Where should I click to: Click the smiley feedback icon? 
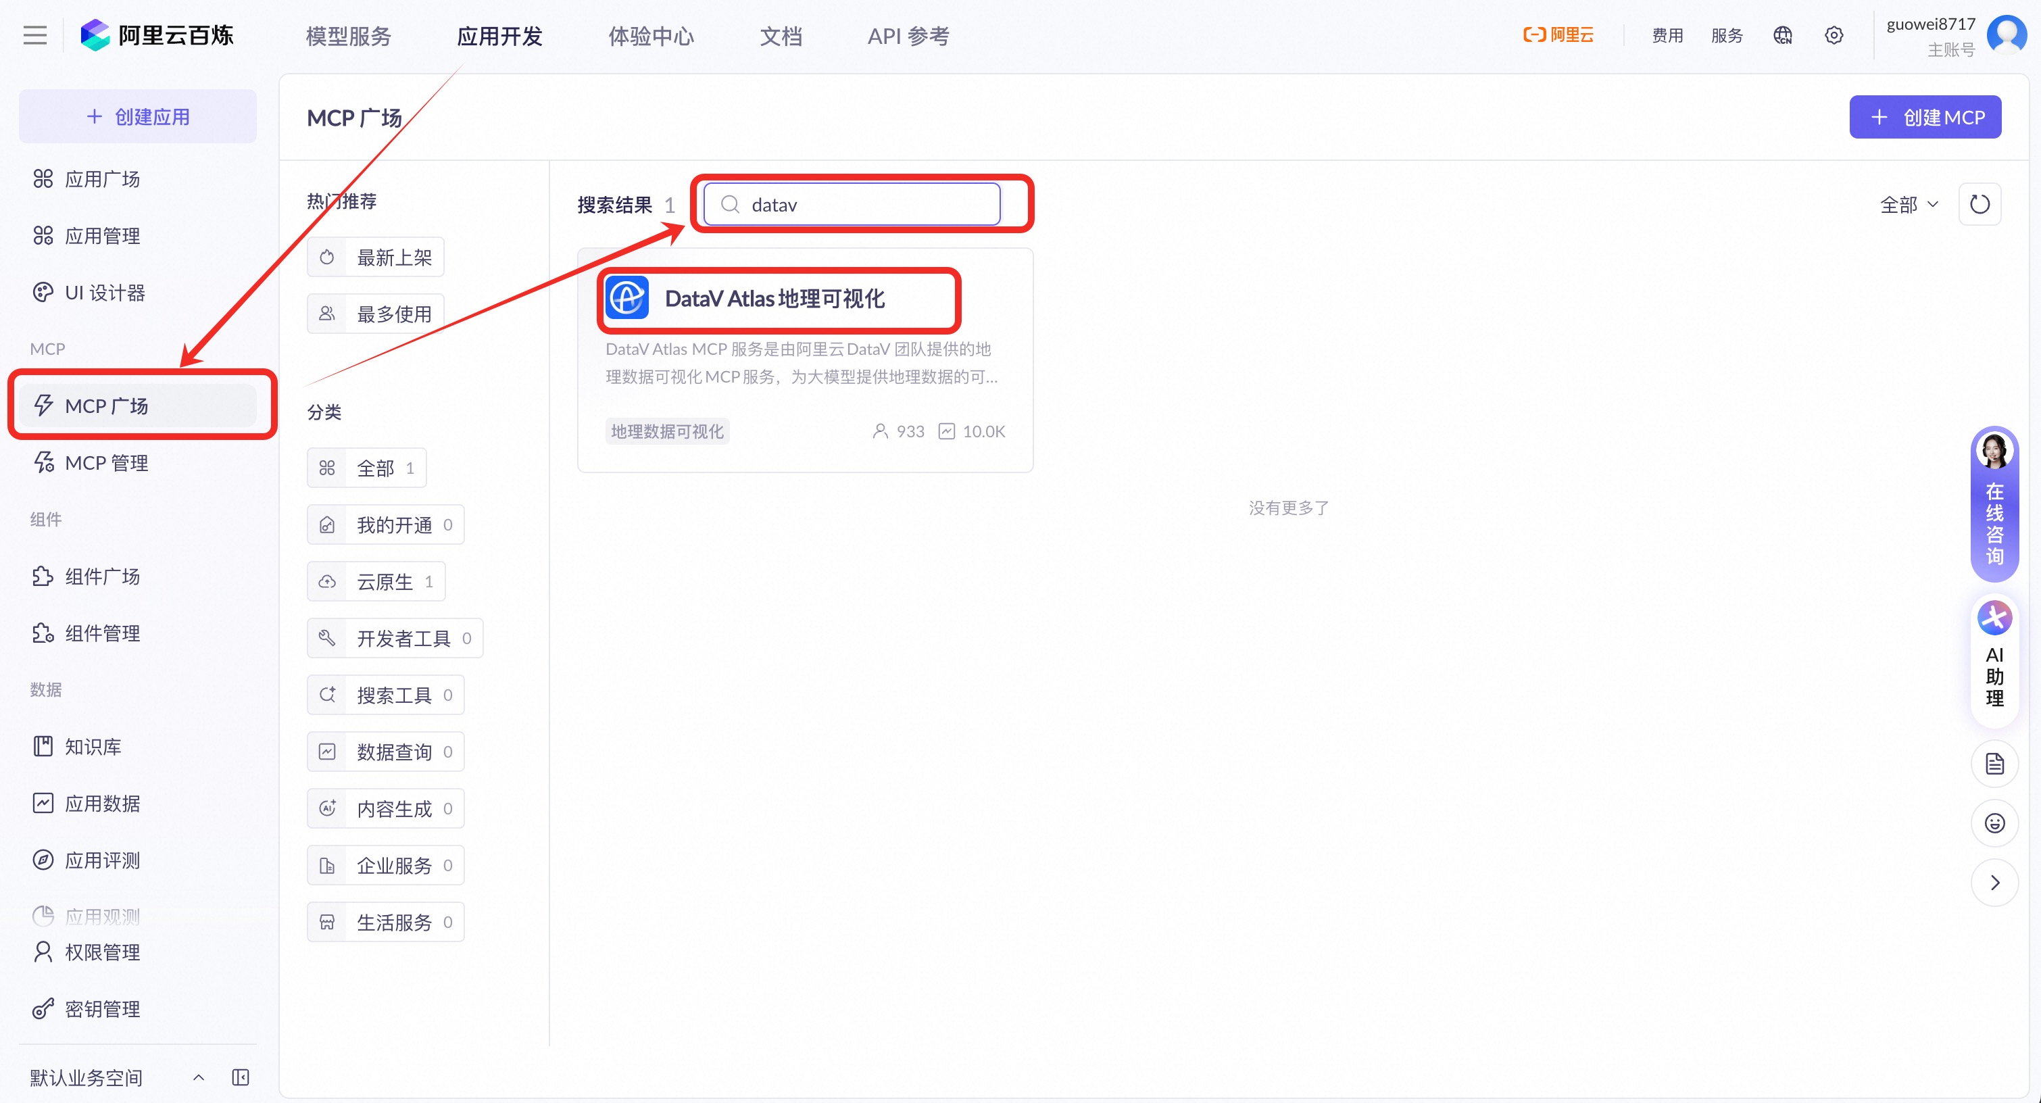[1994, 823]
